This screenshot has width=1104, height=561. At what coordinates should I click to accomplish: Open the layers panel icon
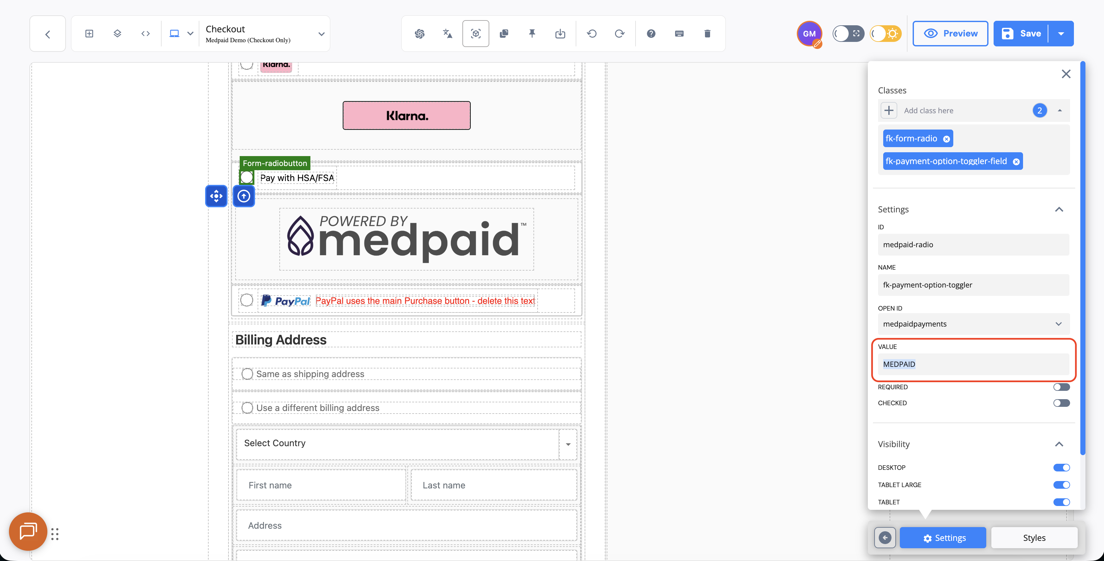tap(117, 33)
